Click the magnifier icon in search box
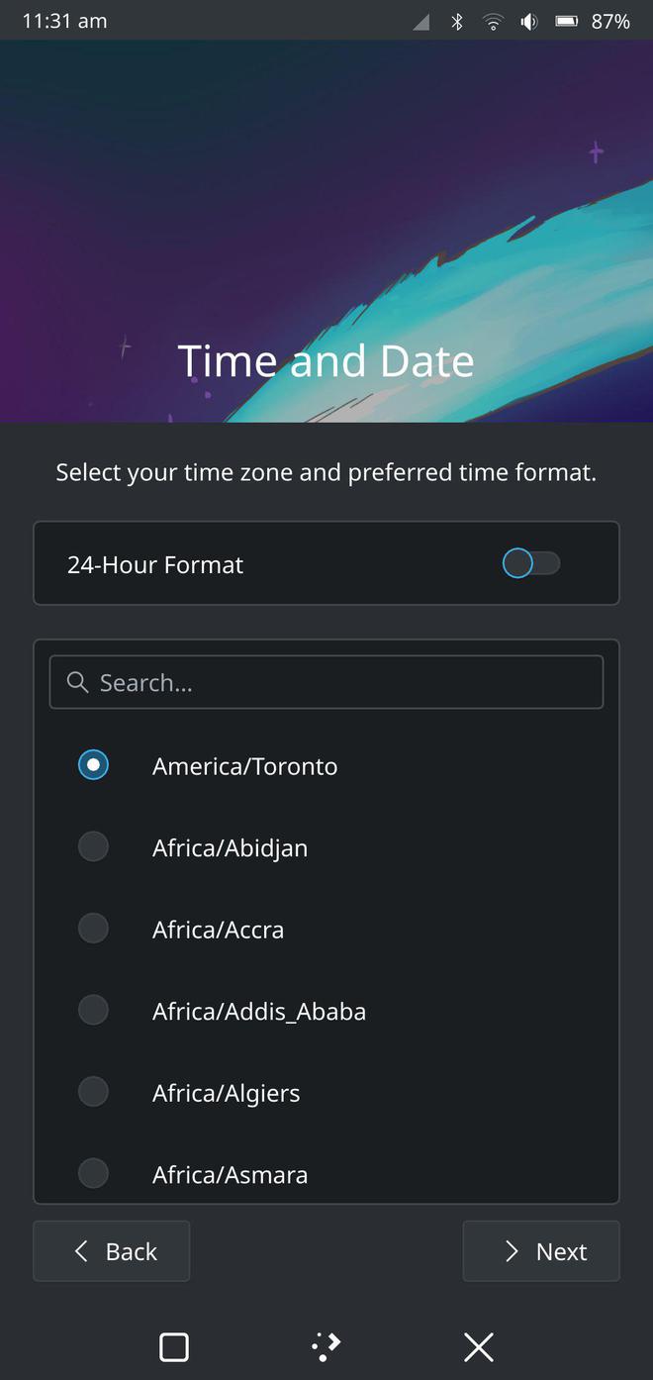Viewport: 653px width, 1380px height. tap(77, 682)
